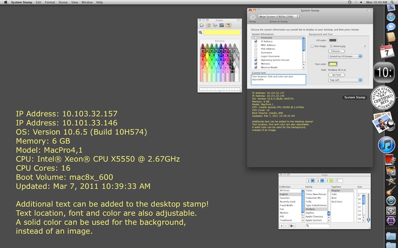This screenshot has width=398, height=248.
Task: Uncheck the Memory checkbox
Action: (x=256, y=63)
